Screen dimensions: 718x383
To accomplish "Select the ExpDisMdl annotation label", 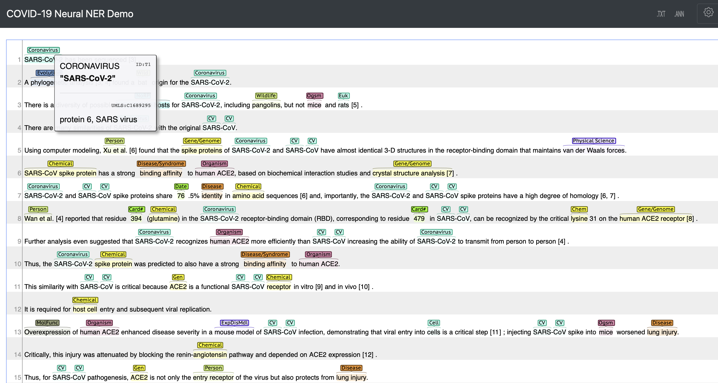I will pos(234,322).
